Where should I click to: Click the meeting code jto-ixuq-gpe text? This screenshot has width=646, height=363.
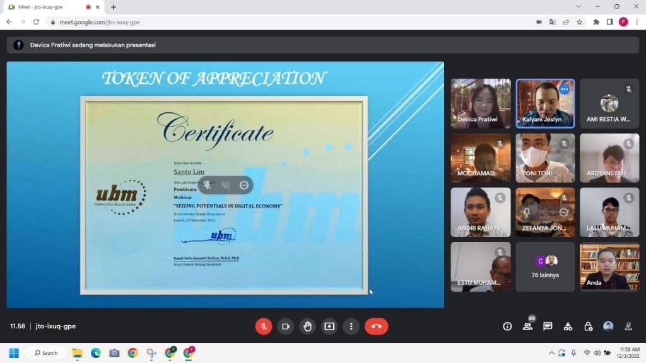tap(56, 326)
